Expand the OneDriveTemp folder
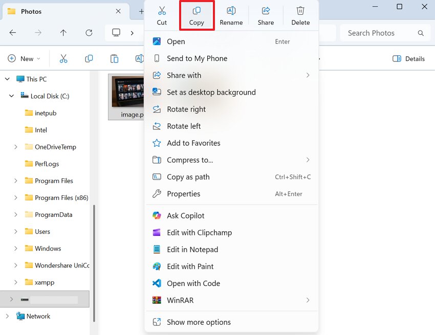435x335 pixels. [16, 147]
